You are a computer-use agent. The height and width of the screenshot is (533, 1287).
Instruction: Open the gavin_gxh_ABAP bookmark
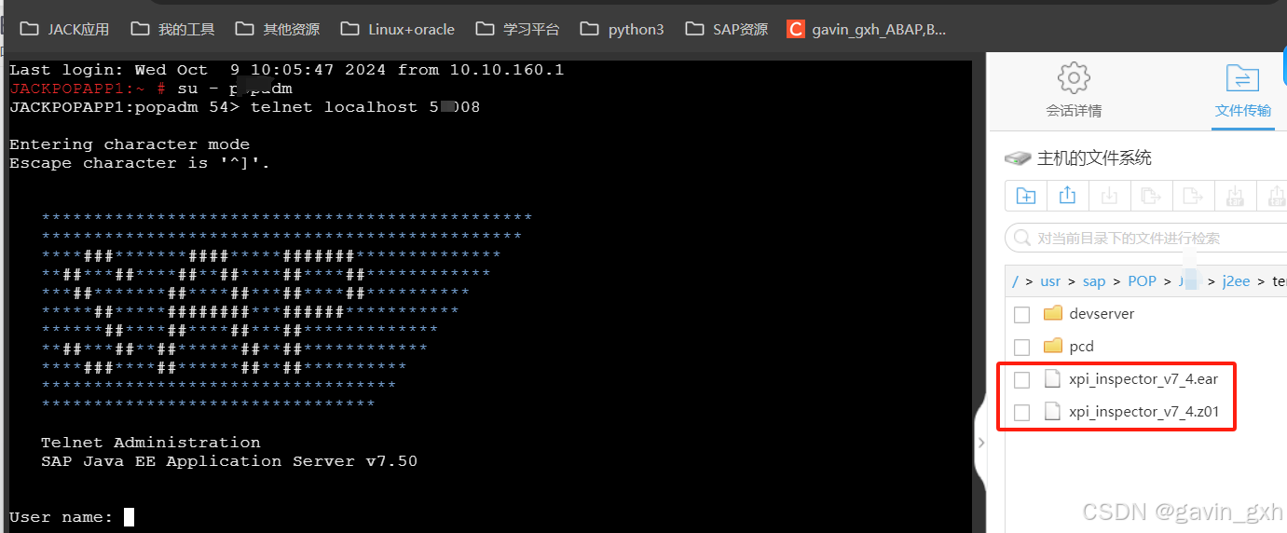point(867,29)
